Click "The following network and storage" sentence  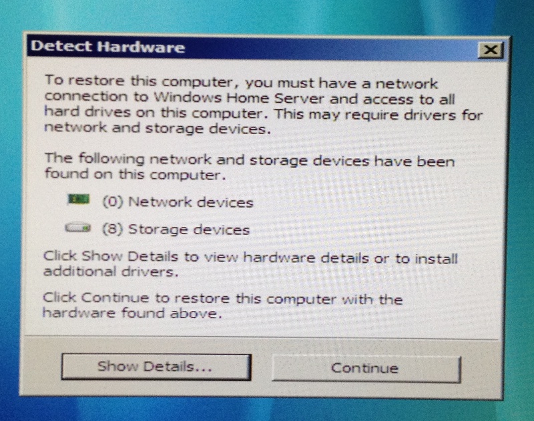coord(250,159)
